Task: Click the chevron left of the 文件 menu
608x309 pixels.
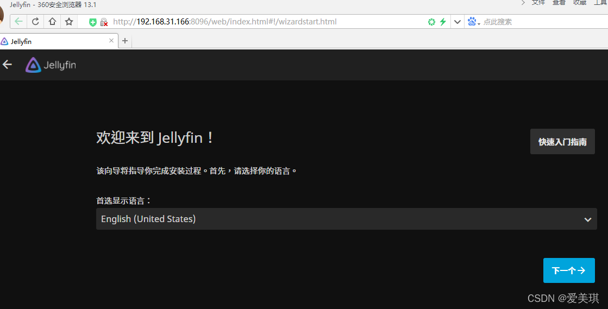Action: click(523, 3)
